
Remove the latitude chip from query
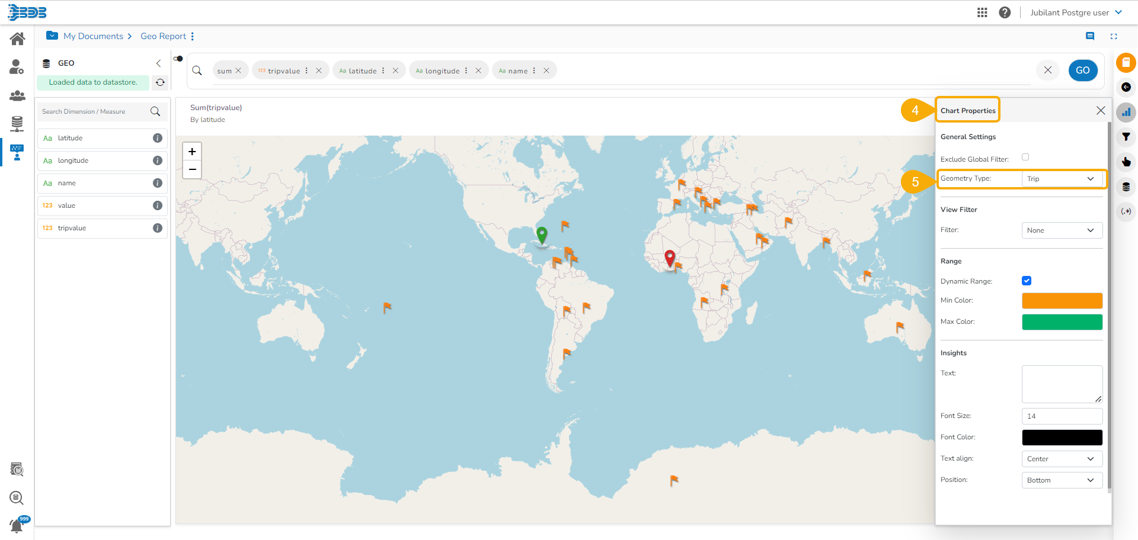point(395,70)
